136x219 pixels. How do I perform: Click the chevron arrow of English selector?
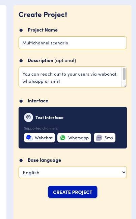coord(124,172)
